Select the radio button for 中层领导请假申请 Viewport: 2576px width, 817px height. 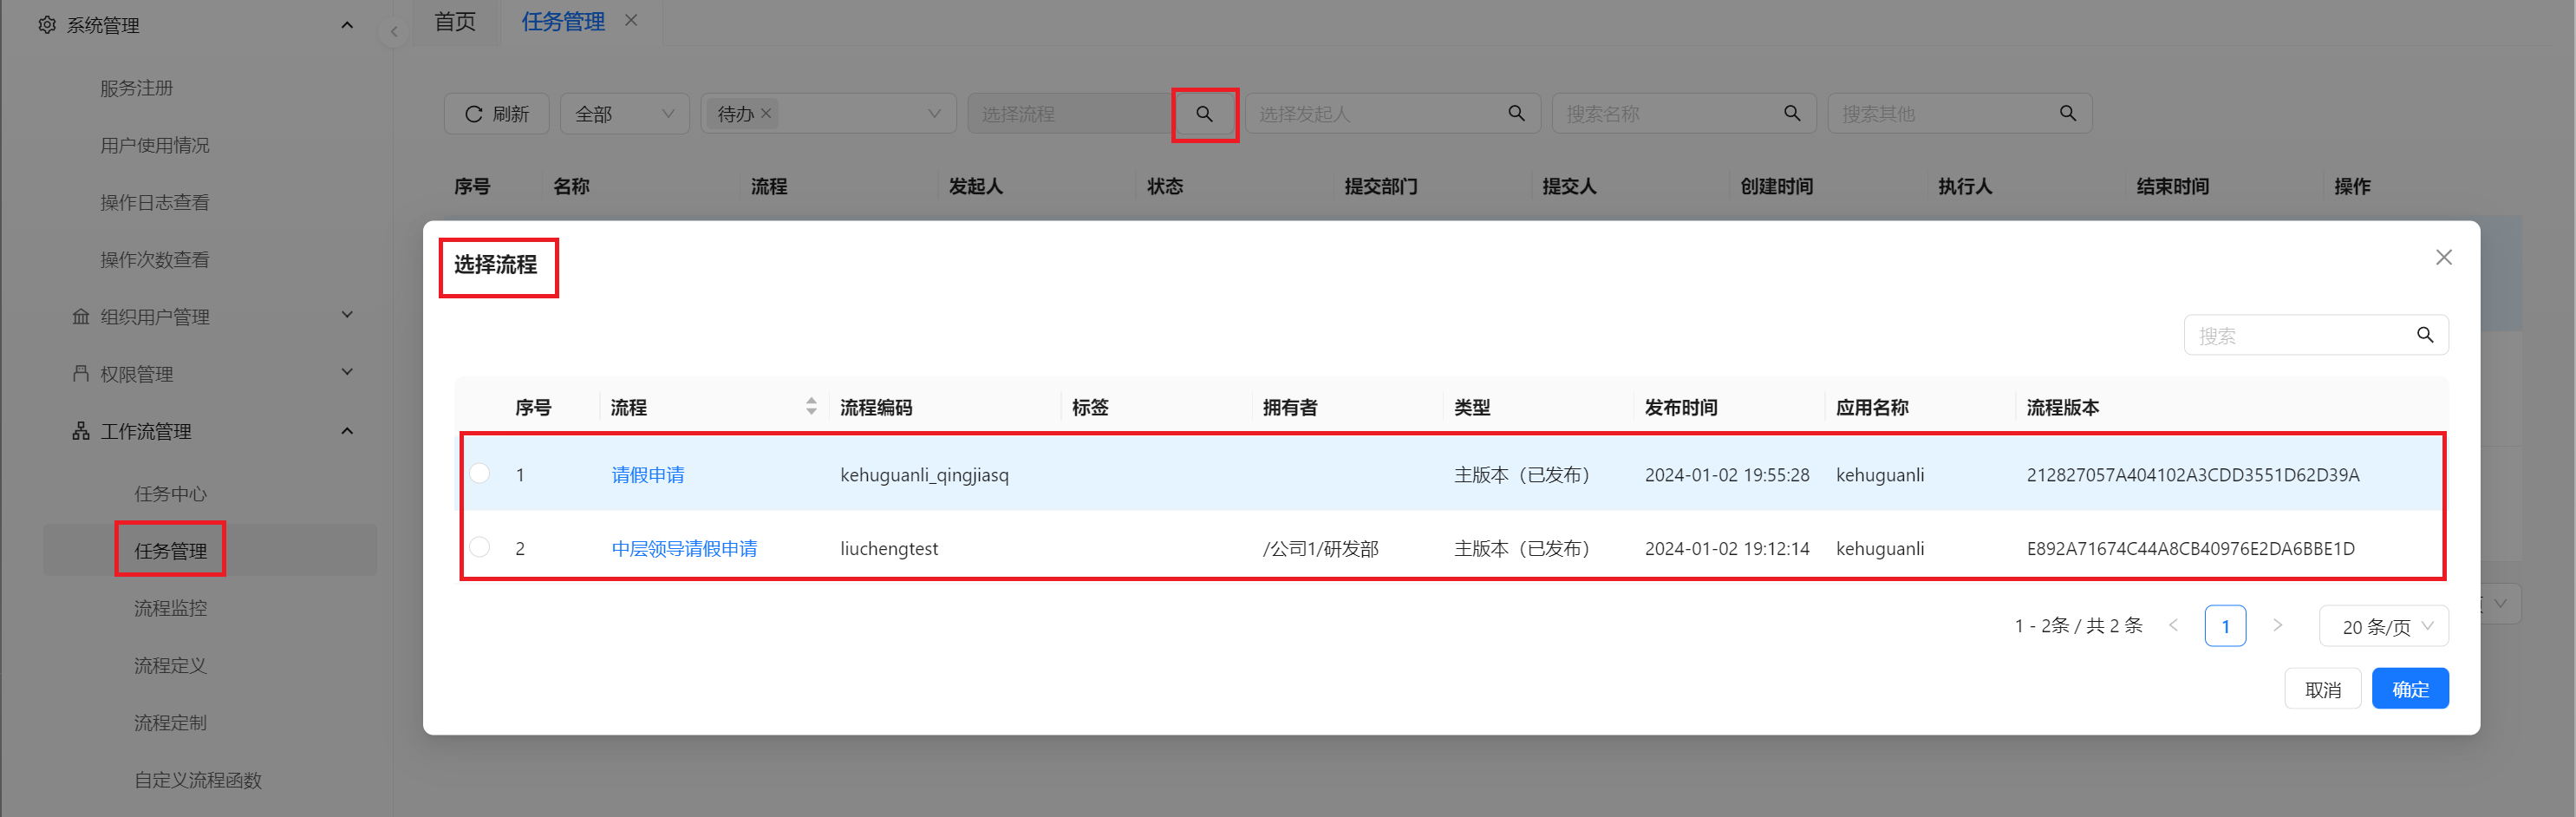pyautogui.click(x=480, y=547)
